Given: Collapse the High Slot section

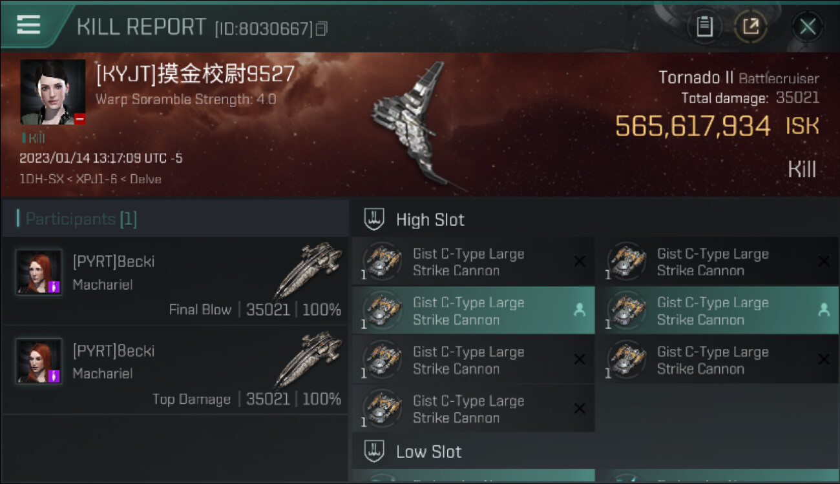Looking at the screenshot, I should coord(414,219).
